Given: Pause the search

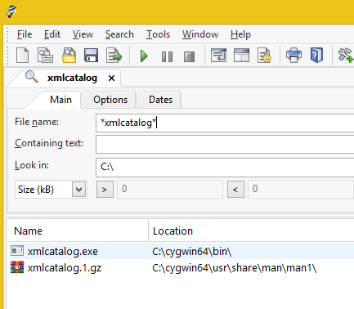Looking at the screenshot, I should 167,56.
